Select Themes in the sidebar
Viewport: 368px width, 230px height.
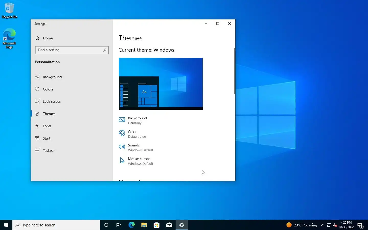[x=72, y=114]
